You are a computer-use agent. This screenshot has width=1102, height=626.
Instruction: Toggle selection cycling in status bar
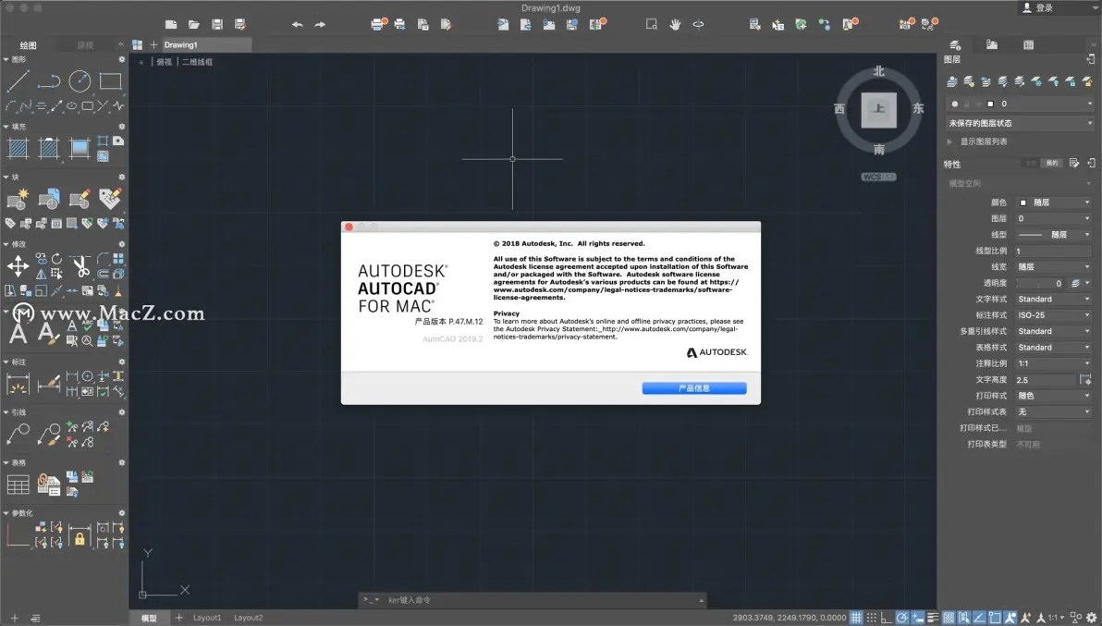(964, 618)
